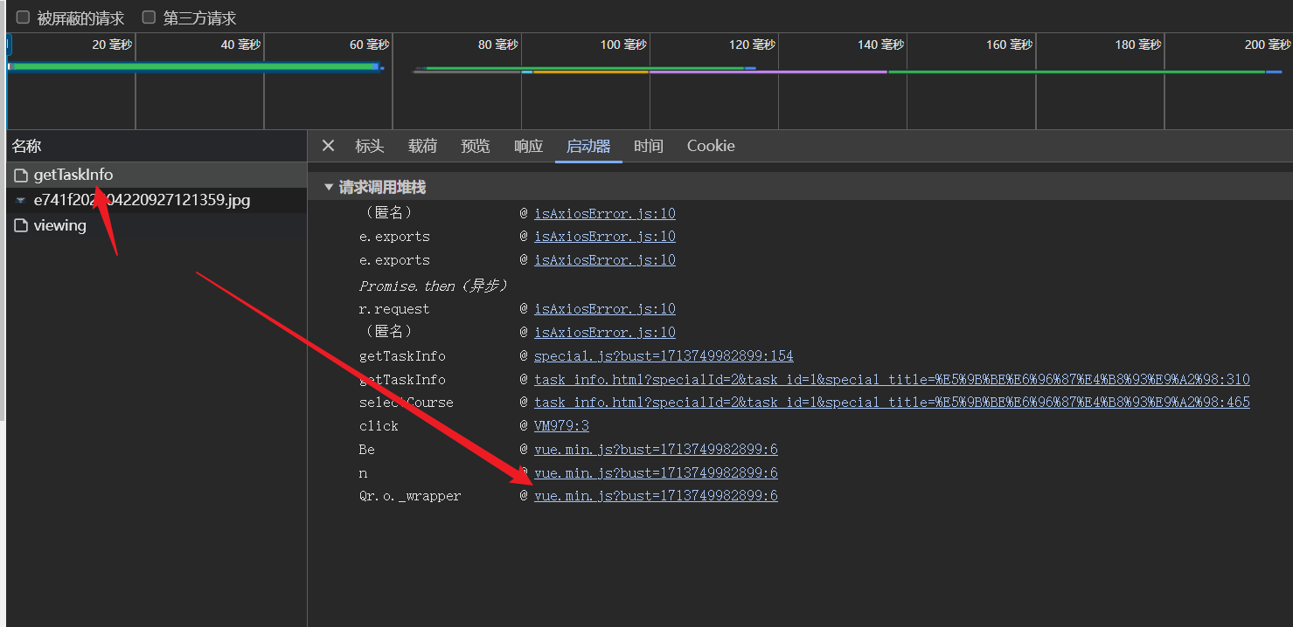The height and width of the screenshot is (627, 1293).
Task: Switch to the 载荷 tab
Action: [x=422, y=146]
